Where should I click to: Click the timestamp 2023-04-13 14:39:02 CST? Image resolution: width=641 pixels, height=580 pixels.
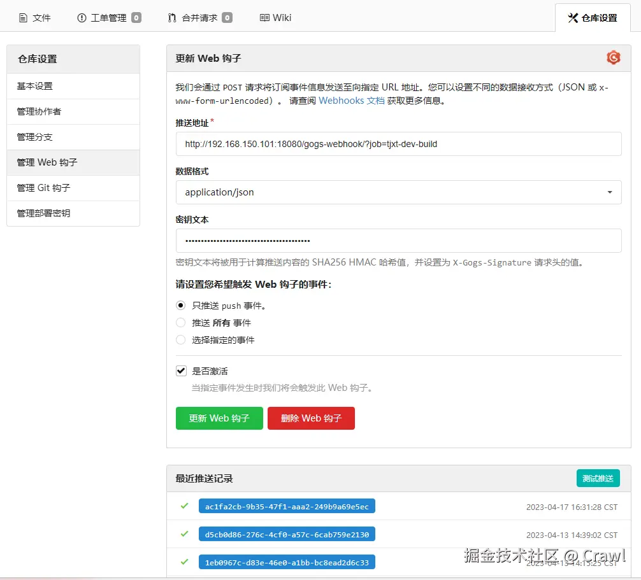click(572, 535)
